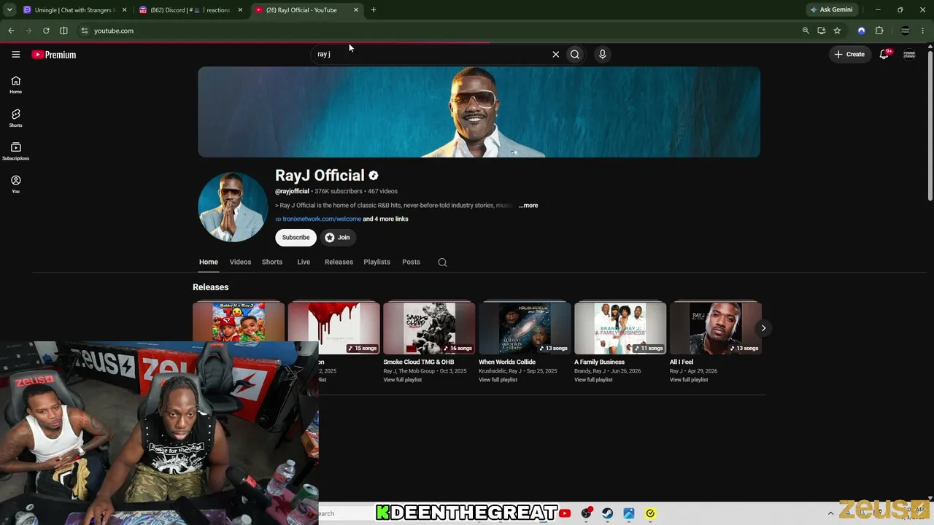934x525 pixels.
Task: Click the youtube.com address bar
Action: point(438,31)
